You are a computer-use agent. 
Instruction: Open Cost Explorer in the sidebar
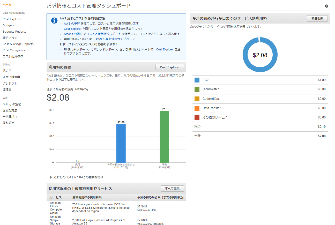(12, 19)
